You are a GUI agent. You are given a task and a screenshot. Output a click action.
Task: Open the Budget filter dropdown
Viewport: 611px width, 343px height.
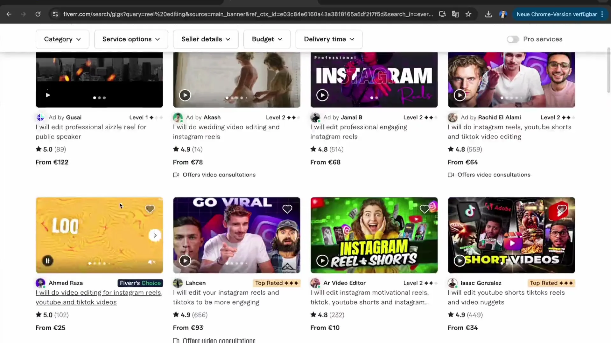click(x=267, y=39)
